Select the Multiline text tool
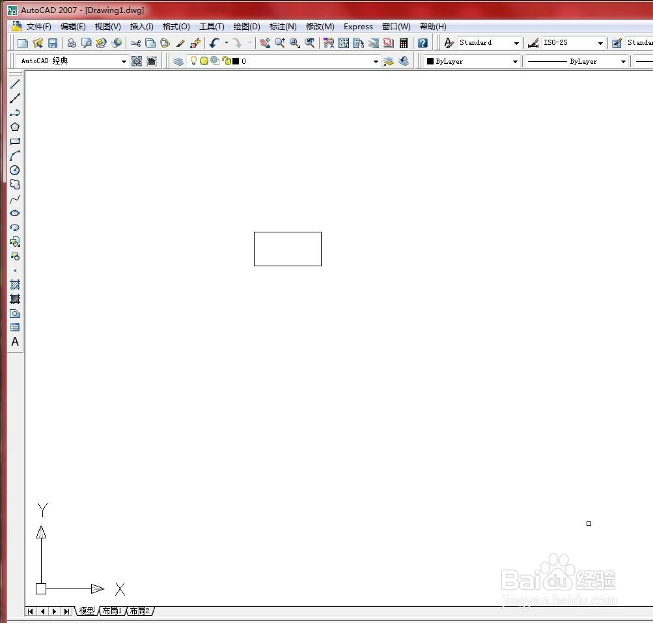 tap(15, 342)
